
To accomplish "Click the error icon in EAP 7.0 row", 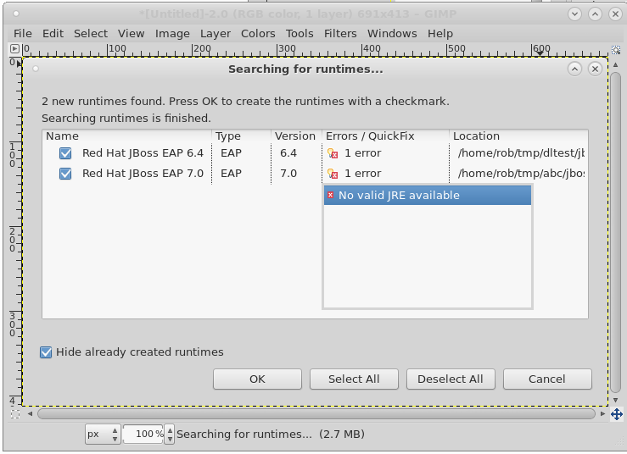I will pyautogui.click(x=333, y=174).
